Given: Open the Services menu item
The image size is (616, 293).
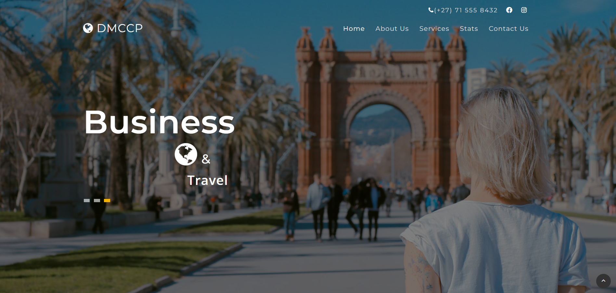Looking at the screenshot, I should [434, 29].
